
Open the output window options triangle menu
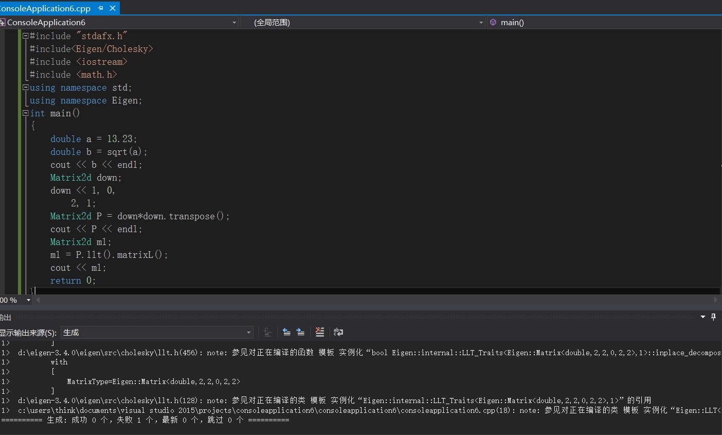point(702,316)
